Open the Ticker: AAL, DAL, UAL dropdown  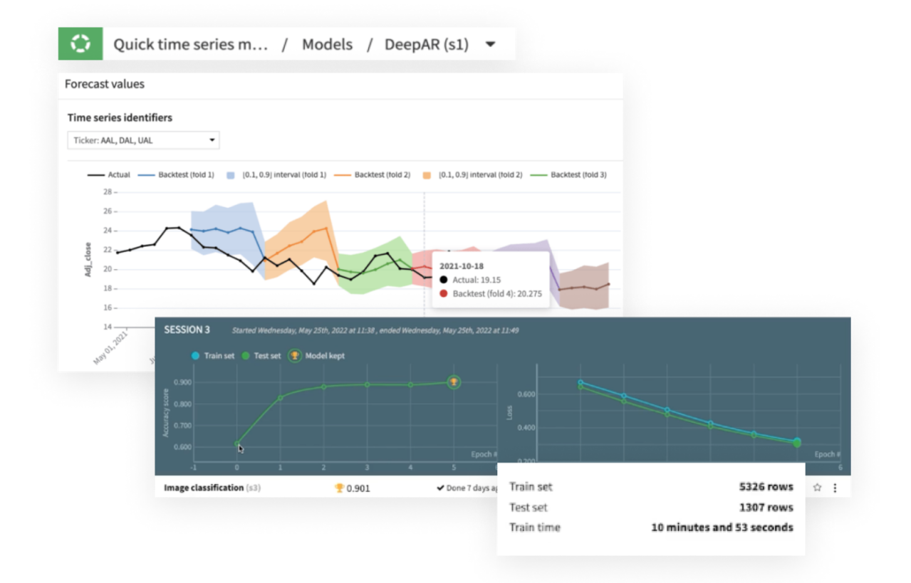click(x=143, y=140)
